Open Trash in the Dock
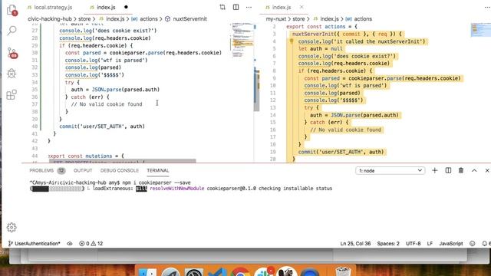Screen dimensions: 491x276 click(x=343, y=271)
